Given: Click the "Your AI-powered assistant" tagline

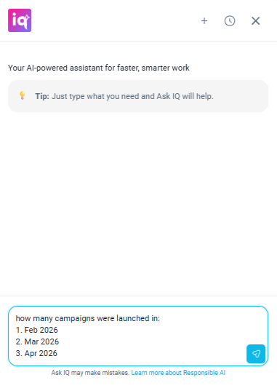Looking at the screenshot, I should [x=99, y=68].
